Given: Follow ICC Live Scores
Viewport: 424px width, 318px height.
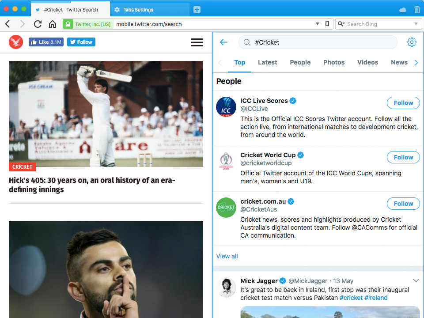Looking at the screenshot, I should [x=403, y=103].
